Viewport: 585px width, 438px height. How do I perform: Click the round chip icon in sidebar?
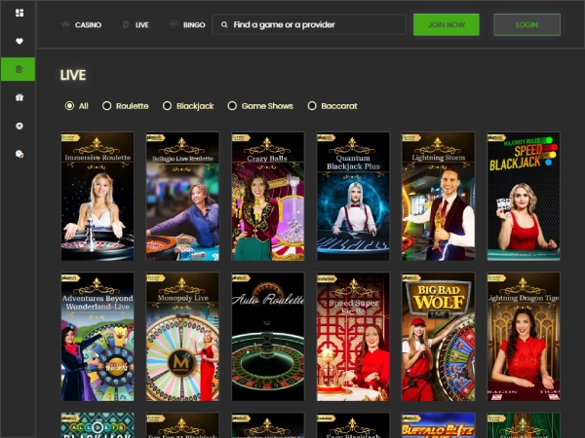(x=19, y=126)
